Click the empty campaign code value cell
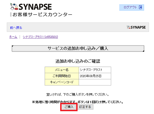This screenshot has height=114, width=154. click(x=95, y=82)
